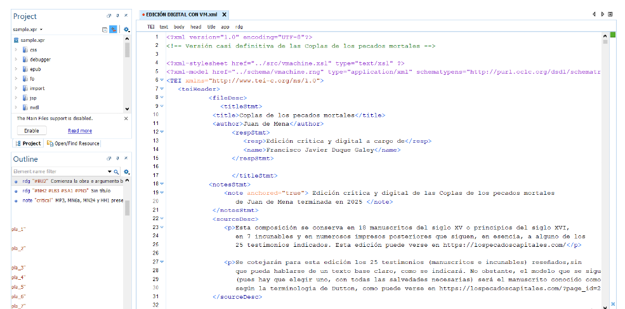Click the epub folder icon
Screen dimensions: 625x309
coord(25,69)
